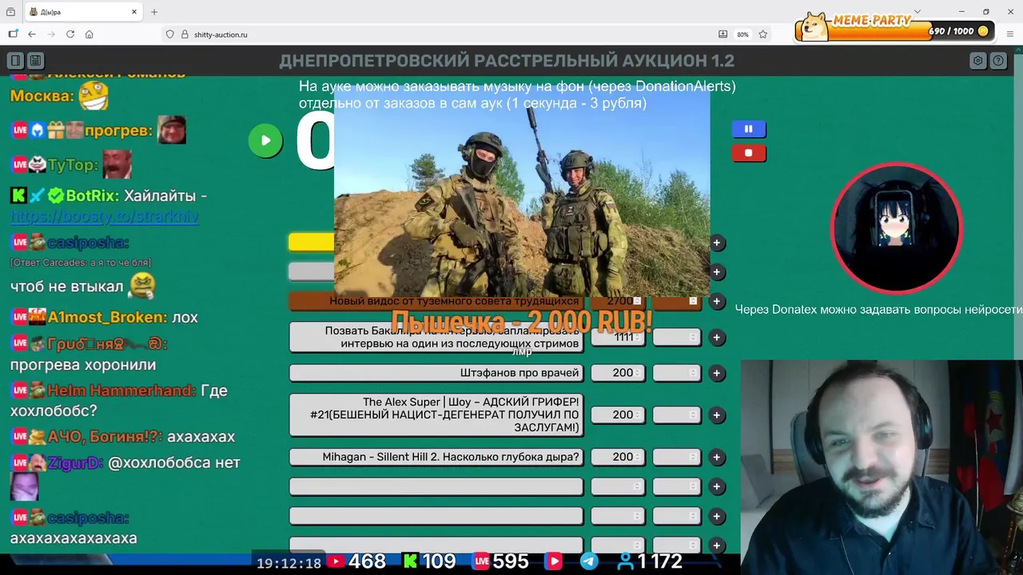The height and width of the screenshot is (575, 1023).
Task: Open the Firefox hamburger menu
Action: 1010,34
